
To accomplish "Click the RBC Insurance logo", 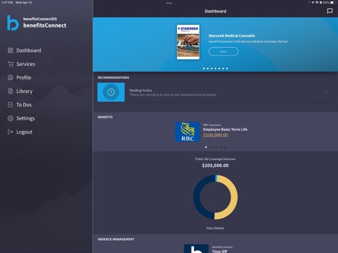I will [187, 131].
